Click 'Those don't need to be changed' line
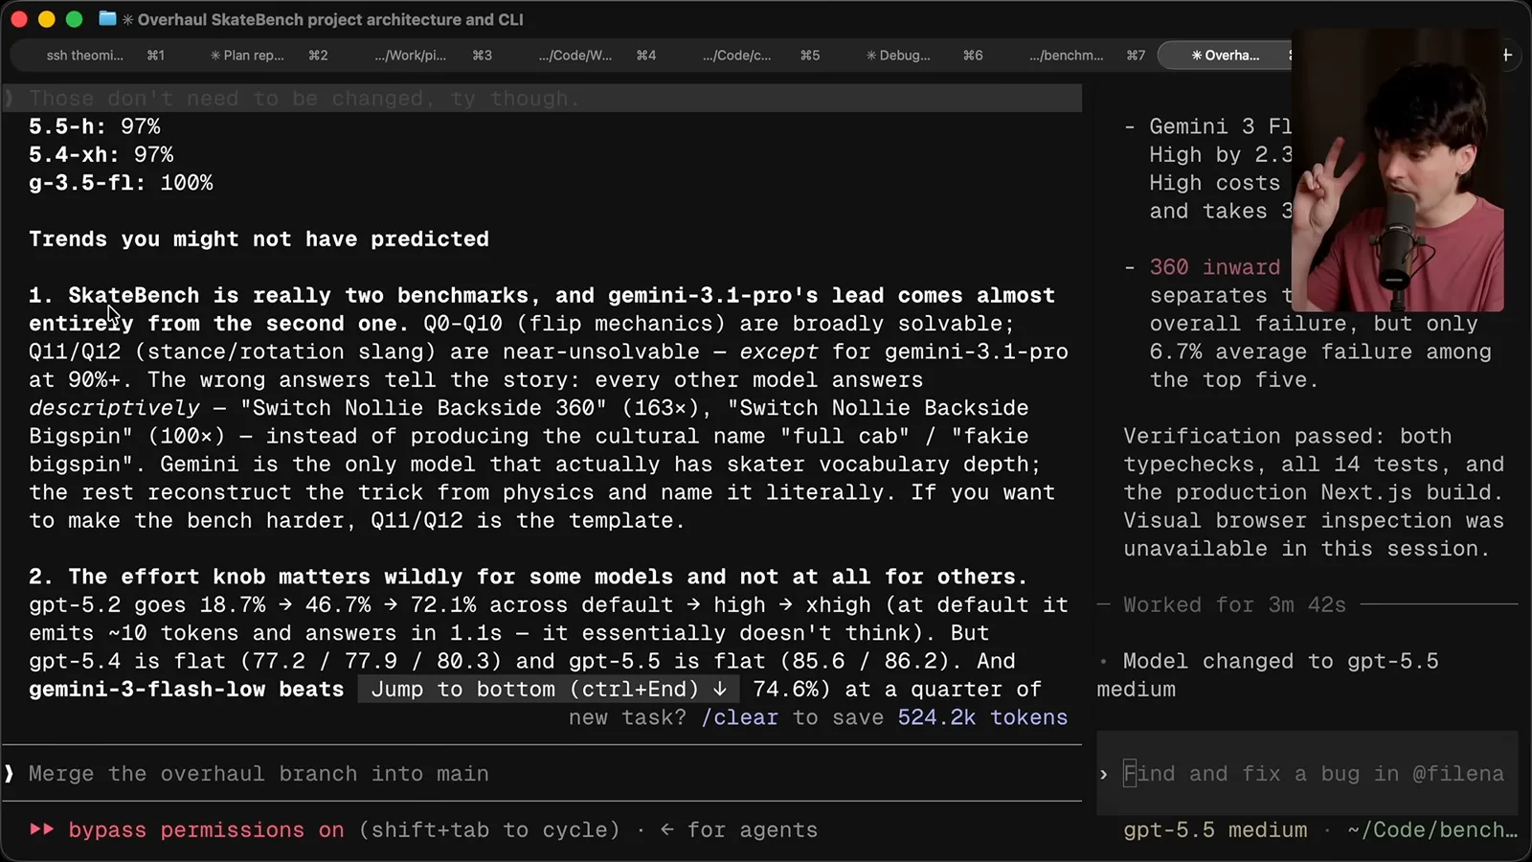The image size is (1532, 862). pos(304,99)
